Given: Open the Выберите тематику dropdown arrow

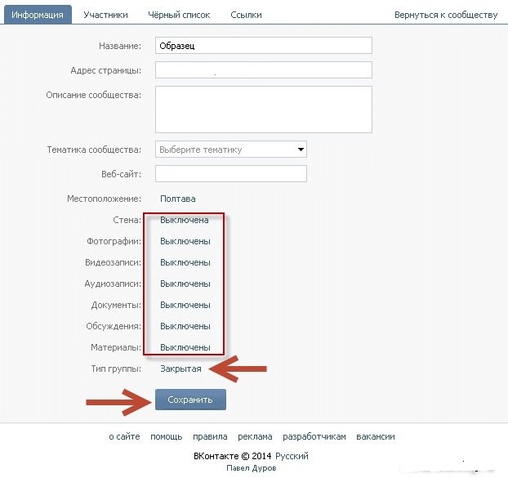Looking at the screenshot, I should click(x=301, y=150).
